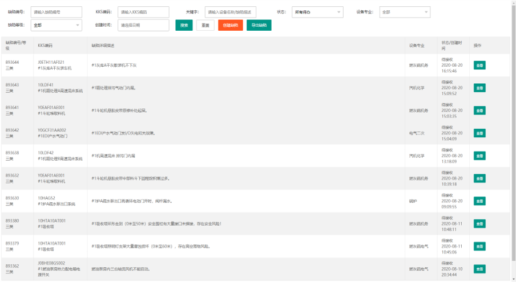
Task: Click the white 重置 reset button
Action: point(205,25)
